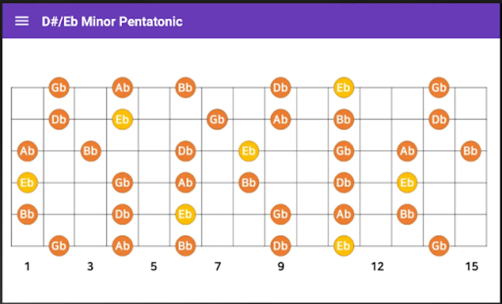
Task: Click the D#/Eb Minor Pentatonic title
Action: pos(112,22)
